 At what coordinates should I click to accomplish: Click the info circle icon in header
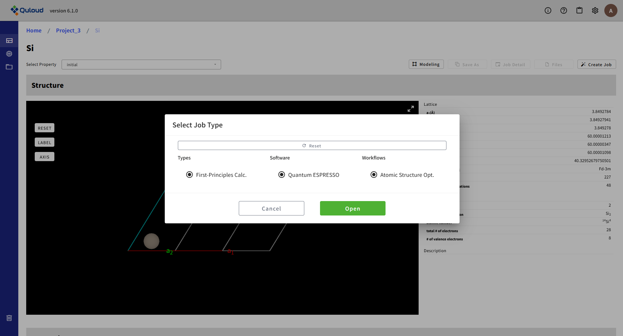[x=548, y=10]
